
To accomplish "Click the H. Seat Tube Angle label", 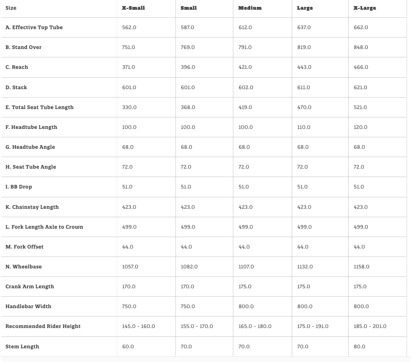I will coord(31,167).
